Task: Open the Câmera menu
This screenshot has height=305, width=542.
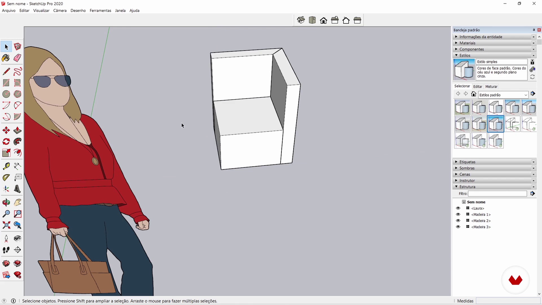Action: (60, 10)
